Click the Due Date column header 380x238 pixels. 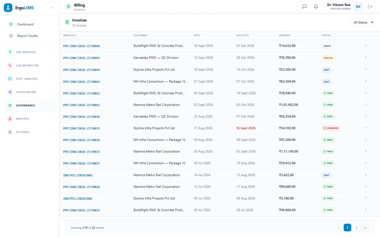pos(242,35)
